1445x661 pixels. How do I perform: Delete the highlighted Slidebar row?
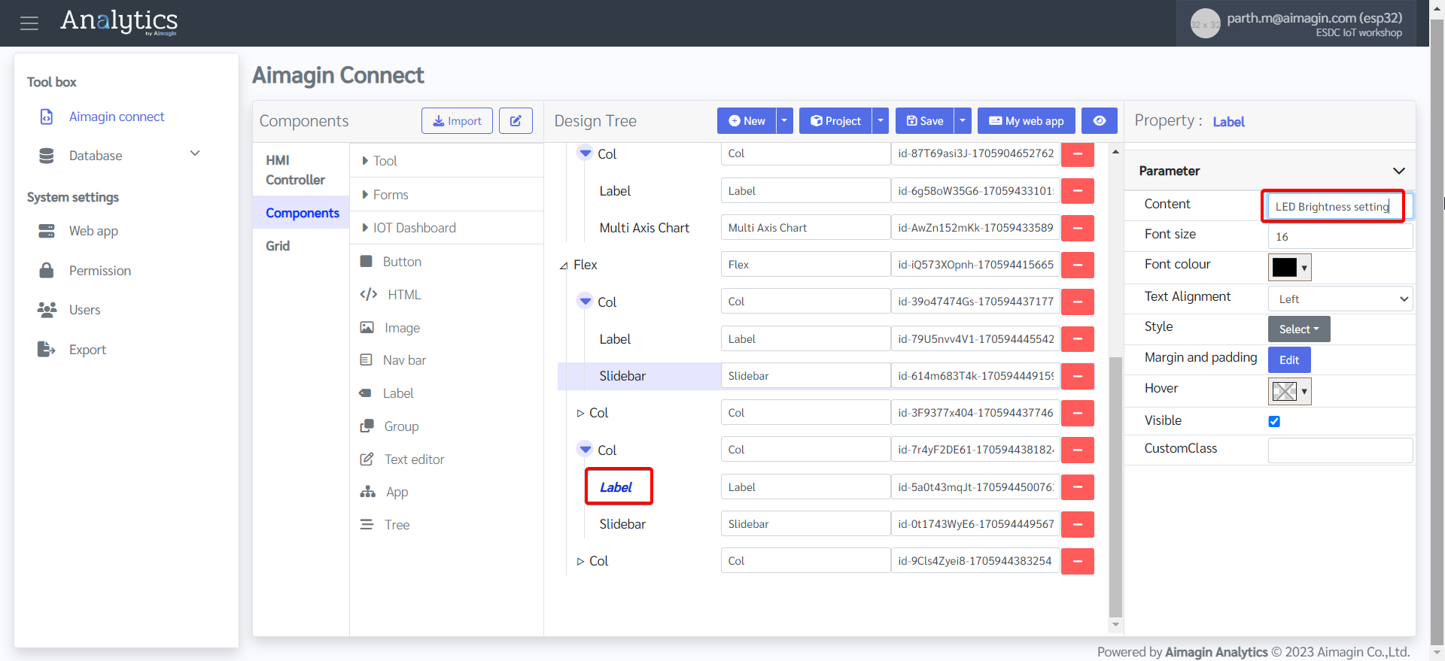point(1078,376)
